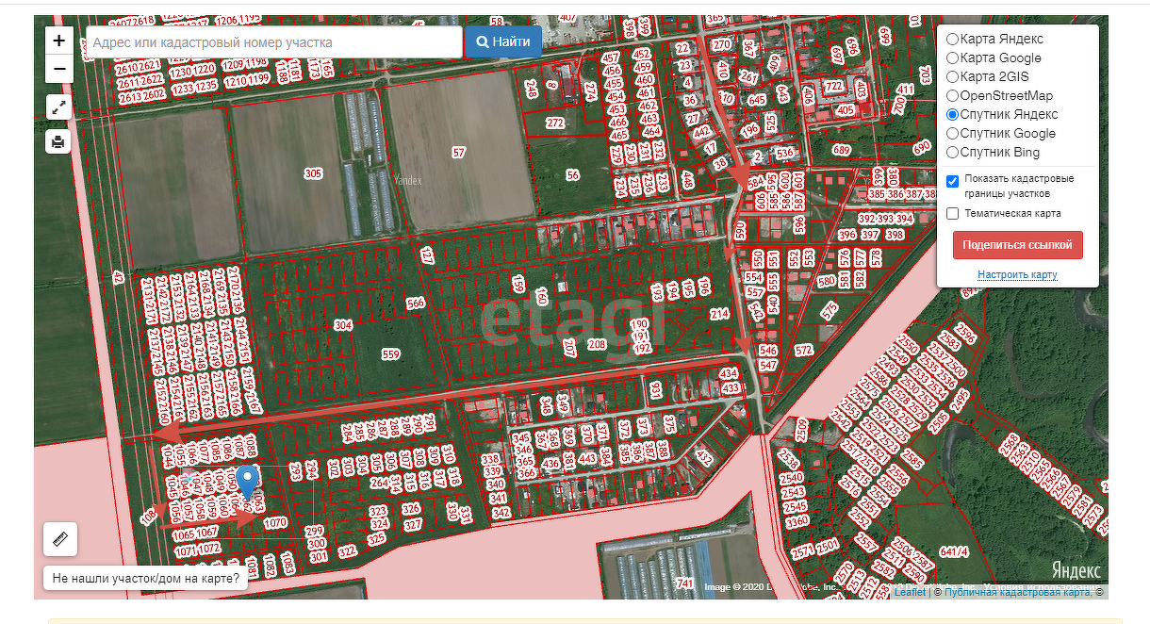
Task: Select Карта Яндекс map layer
Action: click(x=952, y=40)
